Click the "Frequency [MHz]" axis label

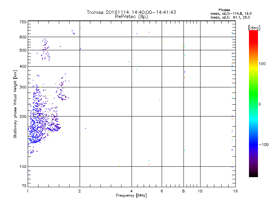[x=131, y=196]
